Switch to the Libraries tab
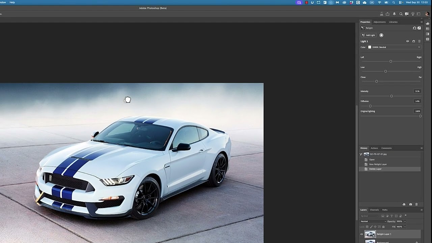Screen dimensions: 432x243 pyautogui.click(x=393, y=22)
